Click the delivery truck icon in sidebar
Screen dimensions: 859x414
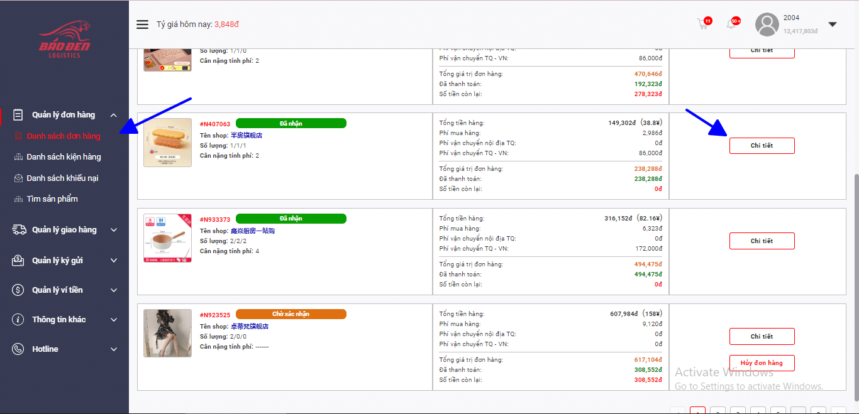point(19,230)
